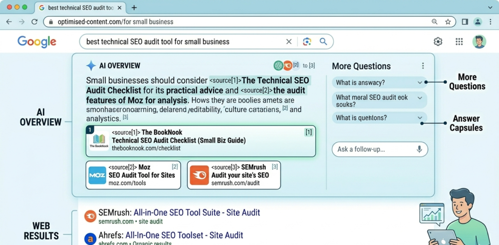Open Google settings gear icon
499x245 pixels.
(438, 42)
